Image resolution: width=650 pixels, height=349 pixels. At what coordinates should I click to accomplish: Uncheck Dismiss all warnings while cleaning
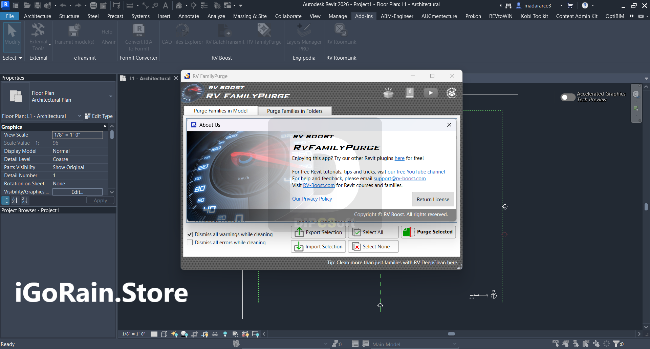[190, 234]
